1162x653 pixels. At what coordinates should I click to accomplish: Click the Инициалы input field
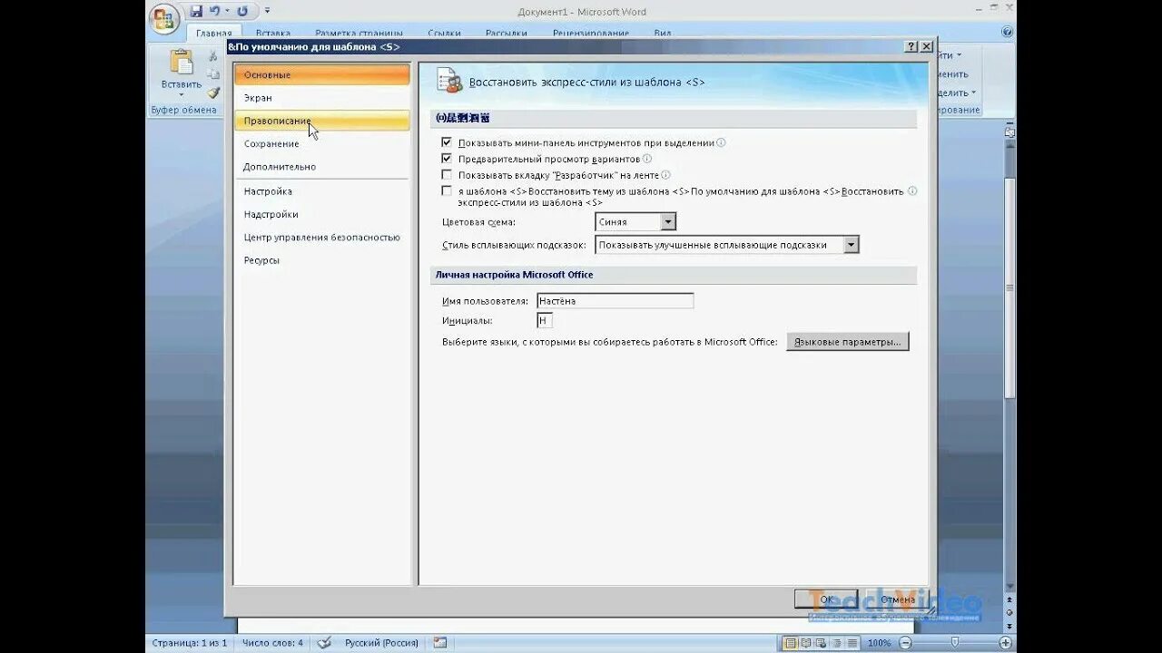(545, 320)
